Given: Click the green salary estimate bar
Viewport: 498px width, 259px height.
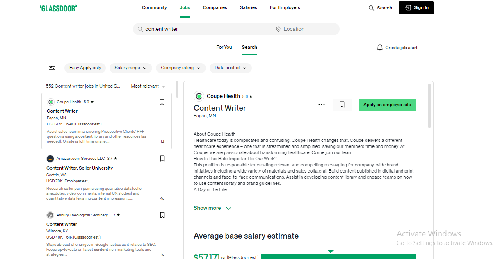Looking at the screenshot, I should click(x=338, y=257).
